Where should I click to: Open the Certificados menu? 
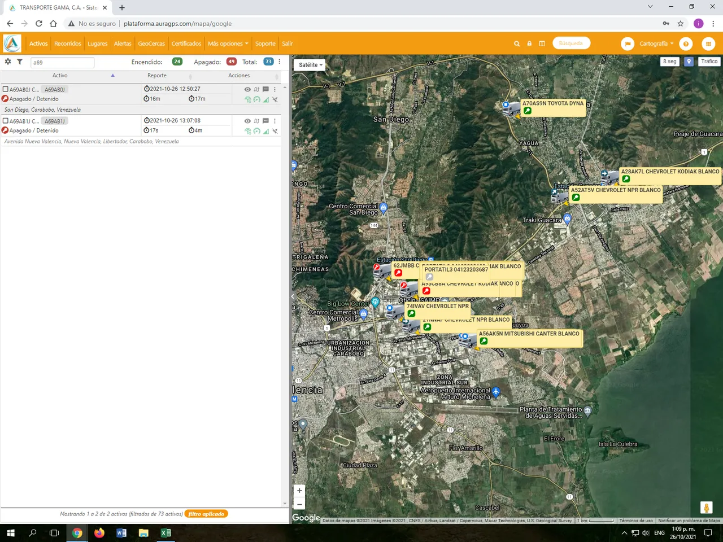(x=186, y=43)
